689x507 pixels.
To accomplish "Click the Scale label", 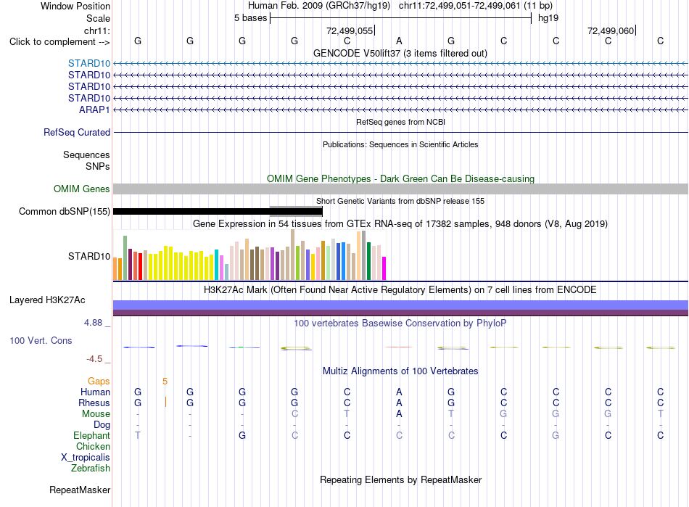I will pyautogui.click(x=98, y=18).
